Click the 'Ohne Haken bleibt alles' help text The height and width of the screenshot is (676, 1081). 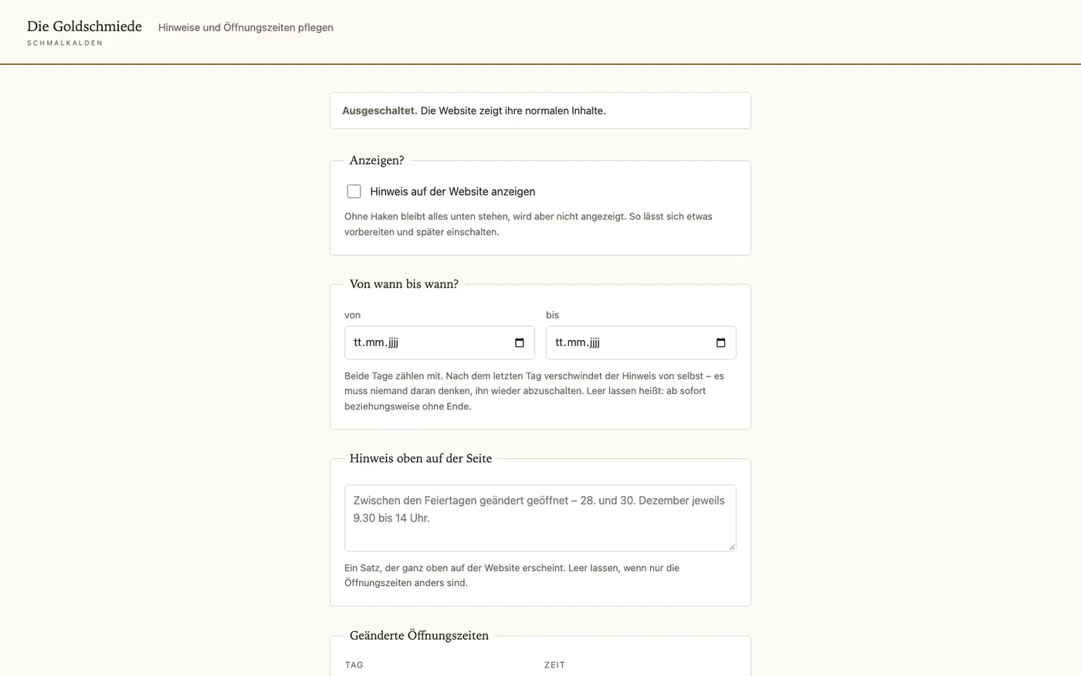pyautogui.click(x=528, y=224)
